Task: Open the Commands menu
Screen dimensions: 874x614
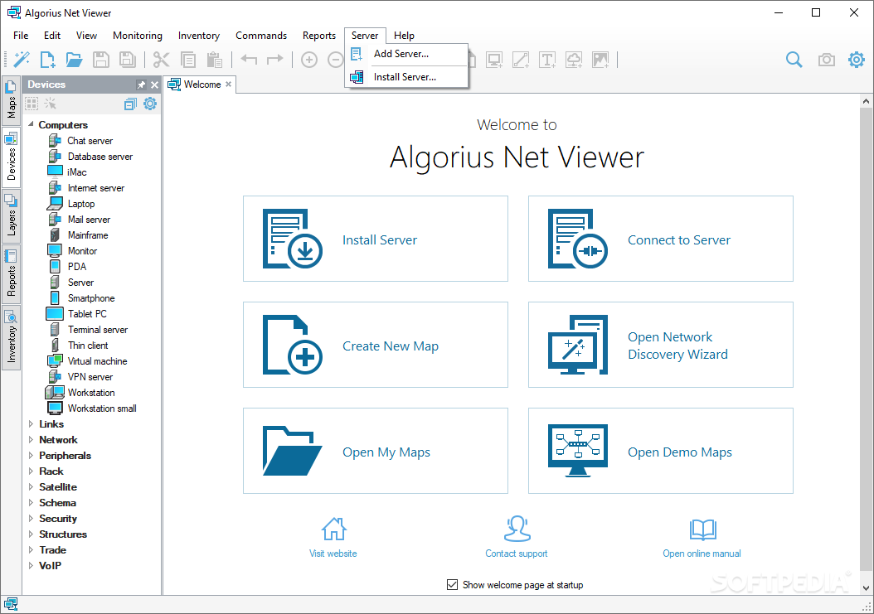Action: coord(261,36)
